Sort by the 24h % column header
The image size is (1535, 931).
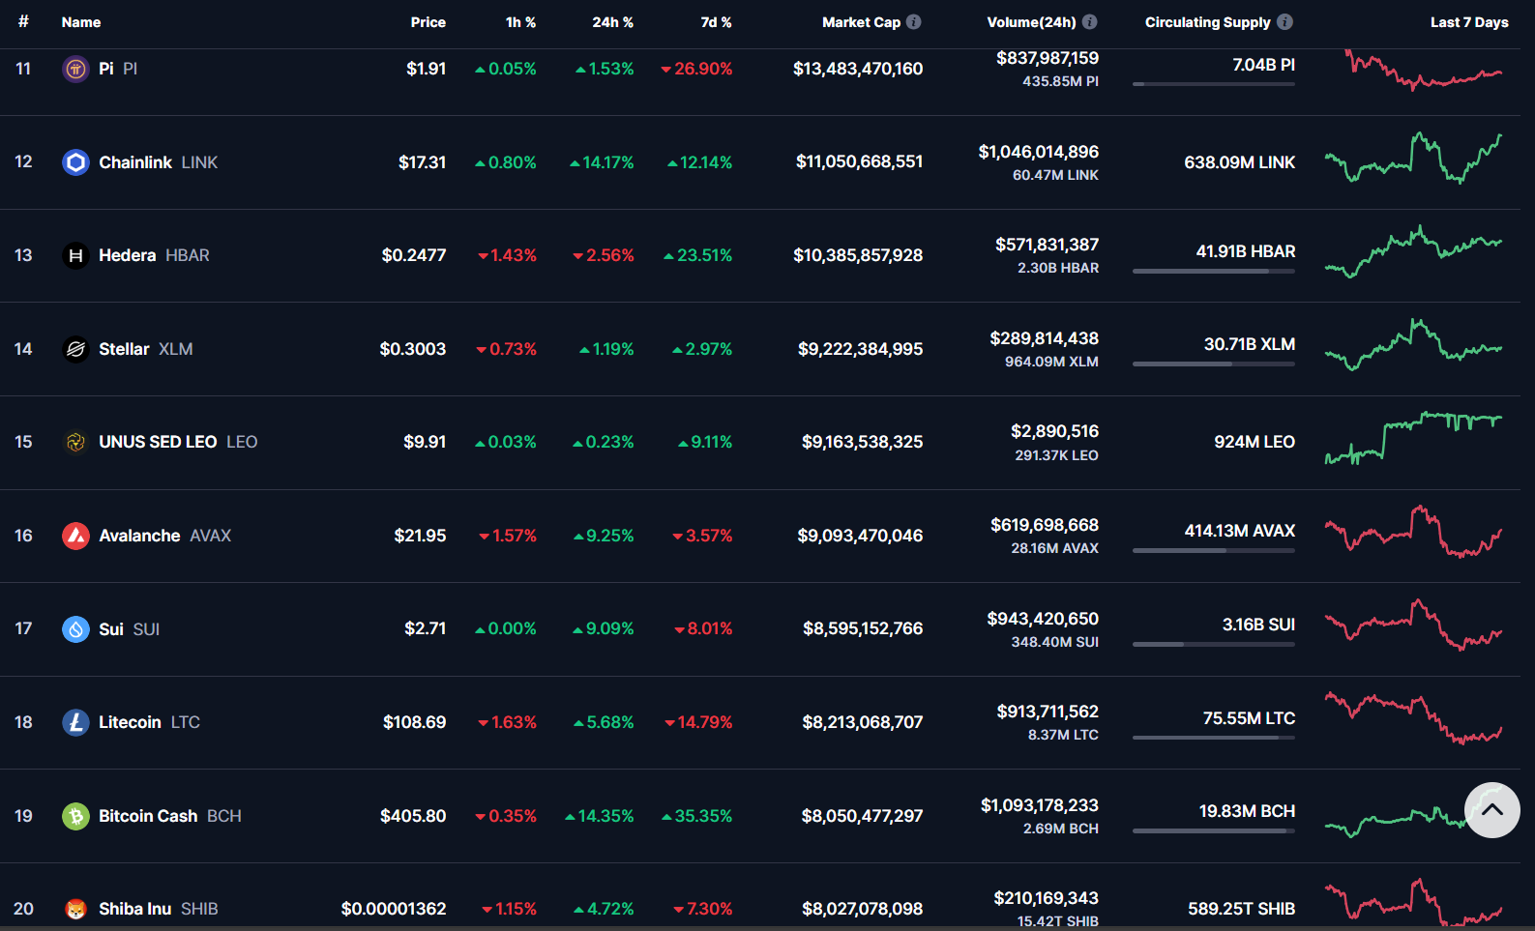612,22
